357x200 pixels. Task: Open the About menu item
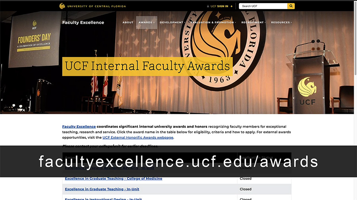[128, 23]
